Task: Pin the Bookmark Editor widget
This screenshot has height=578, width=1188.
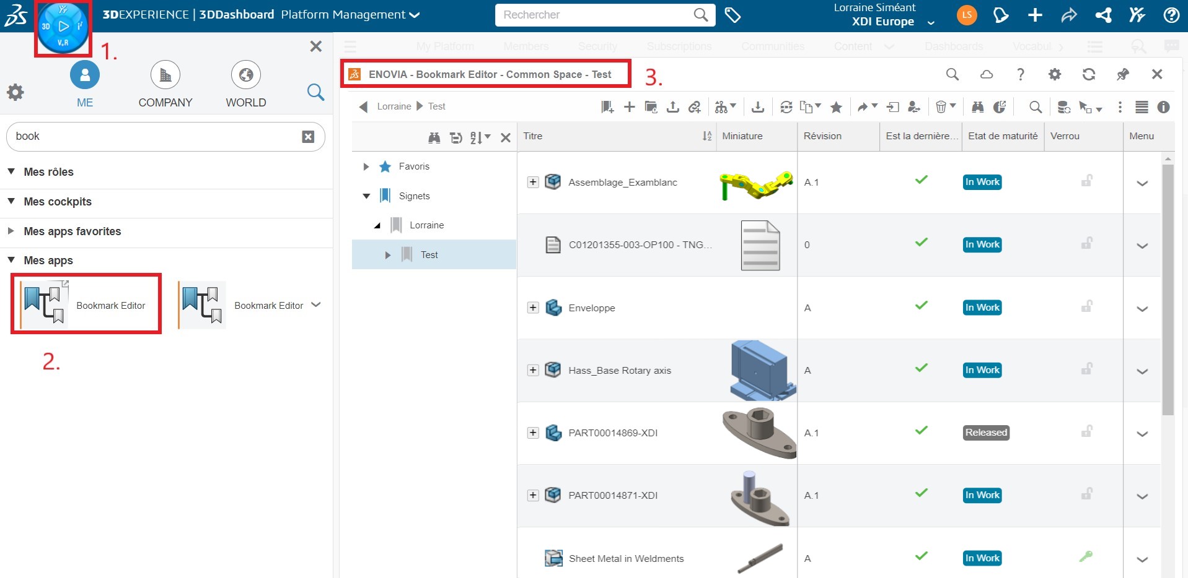Action: tap(1122, 74)
